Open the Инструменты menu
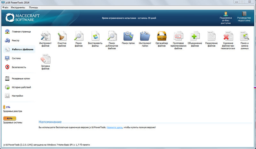Viewport: 256px width, 149px height. [18, 7]
